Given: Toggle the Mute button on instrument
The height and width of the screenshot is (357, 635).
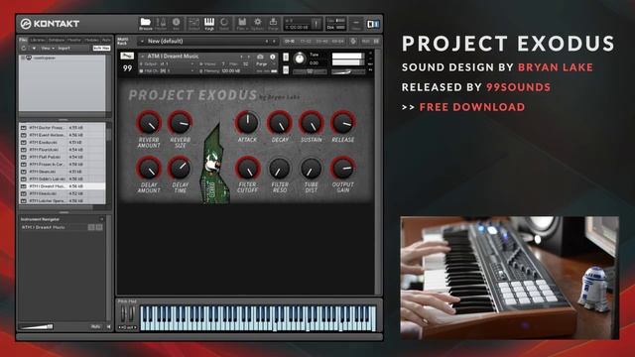Looking at the screenshot, I should 286,70.
